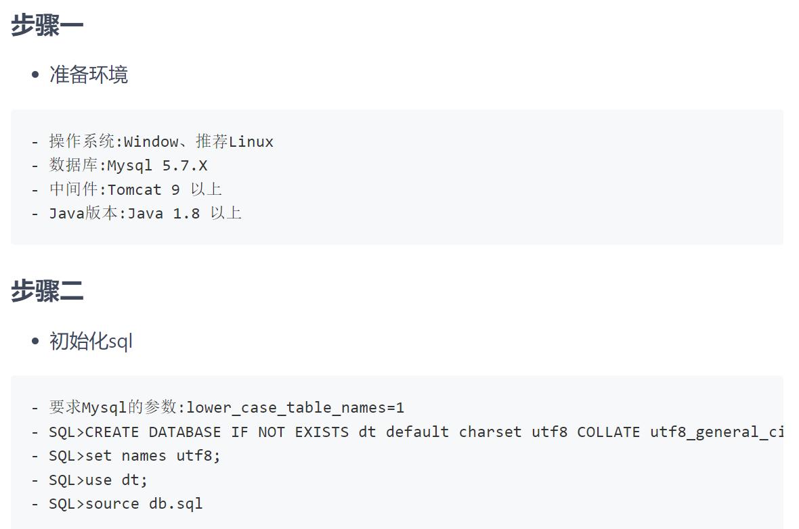Click the 准备环境 bullet item
This screenshot has height=529, width=799.
[x=89, y=74]
